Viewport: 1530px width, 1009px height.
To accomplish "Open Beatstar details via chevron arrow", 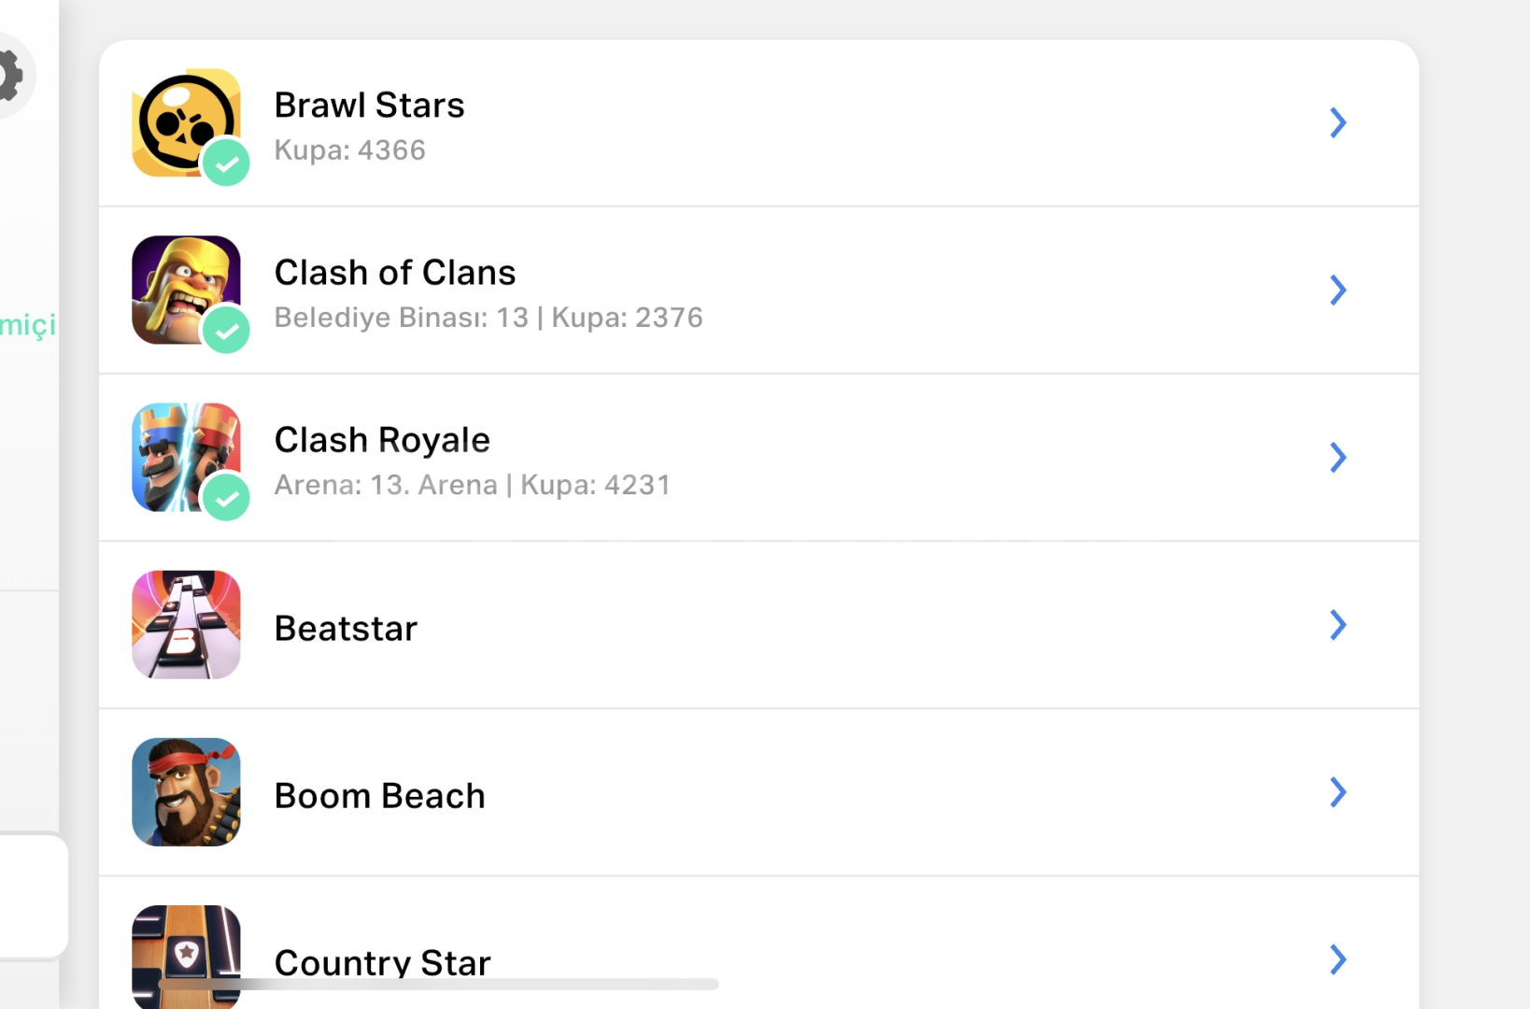I will pyautogui.click(x=1338, y=624).
